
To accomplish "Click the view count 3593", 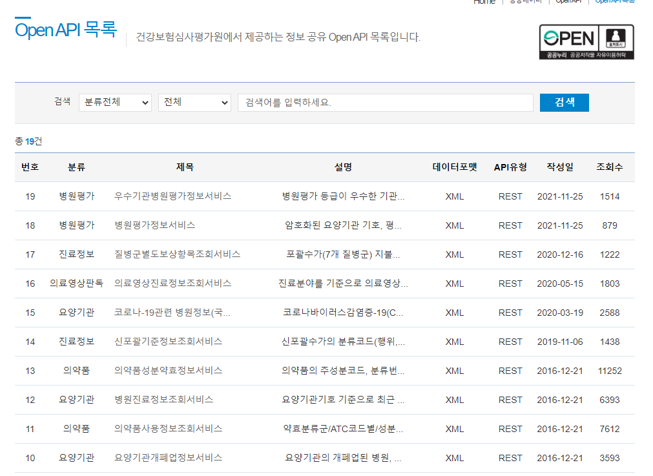I will (610, 458).
